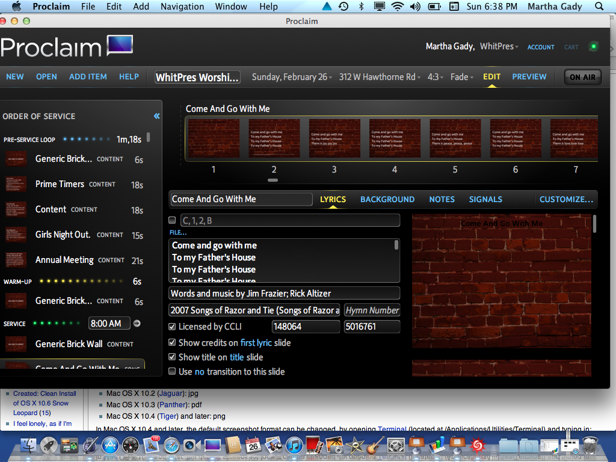The height and width of the screenshot is (462, 616).
Task: Click the Hymn Number field
Action: 372,310
